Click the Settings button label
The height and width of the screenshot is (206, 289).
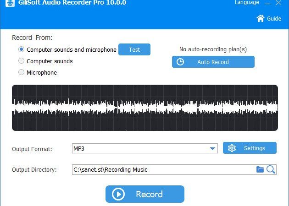click(x=254, y=148)
